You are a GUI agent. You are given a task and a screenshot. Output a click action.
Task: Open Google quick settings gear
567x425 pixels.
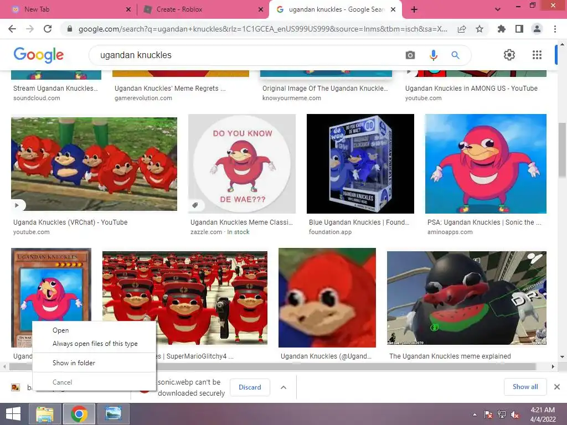509,55
